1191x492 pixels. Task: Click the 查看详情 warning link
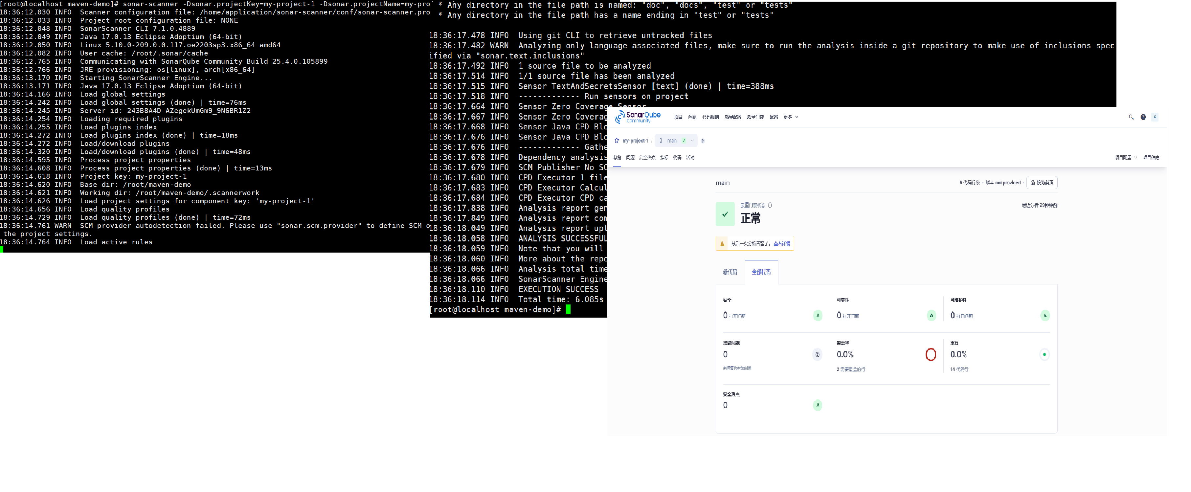point(781,244)
